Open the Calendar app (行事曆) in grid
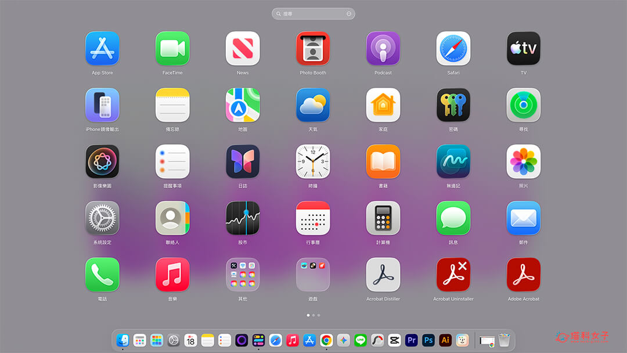This screenshot has height=353, width=627. (313, 218)
